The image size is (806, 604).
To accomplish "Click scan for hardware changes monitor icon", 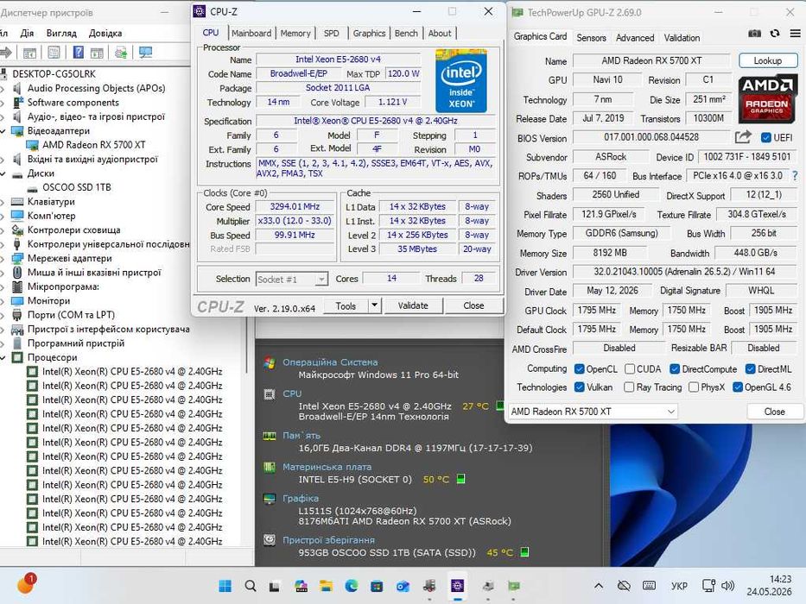I will tap(146, 53).
